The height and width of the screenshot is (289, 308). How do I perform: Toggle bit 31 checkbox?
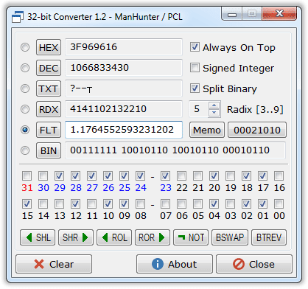tap(27, 176)
